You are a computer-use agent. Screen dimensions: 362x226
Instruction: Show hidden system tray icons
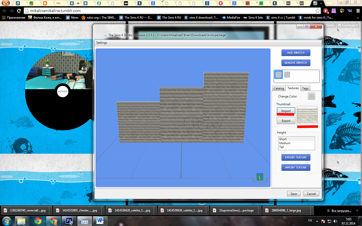[317, 221]
